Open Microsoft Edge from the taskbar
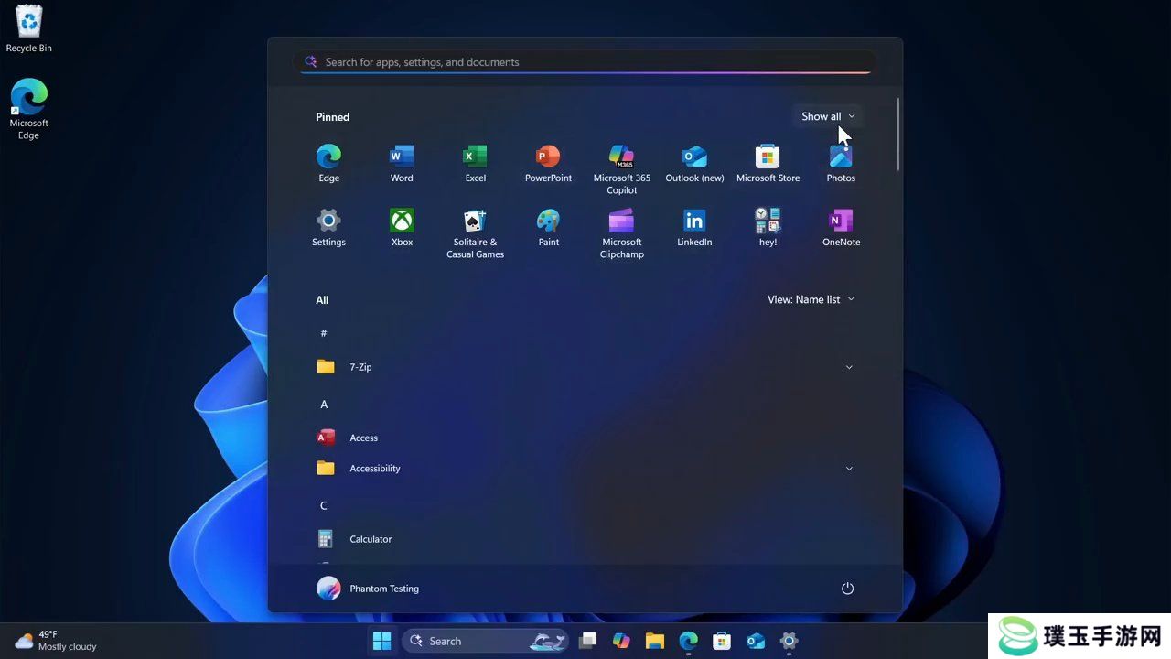The height and width of the screenshot is (659, 1171). tap(688, 641)
